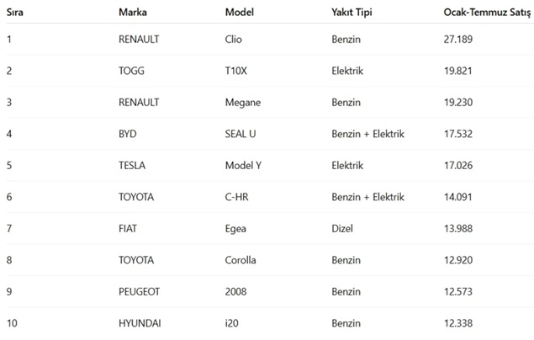The image size is (534, 340).
Task: Click the C-HR model cell
Action: [236, 197]
